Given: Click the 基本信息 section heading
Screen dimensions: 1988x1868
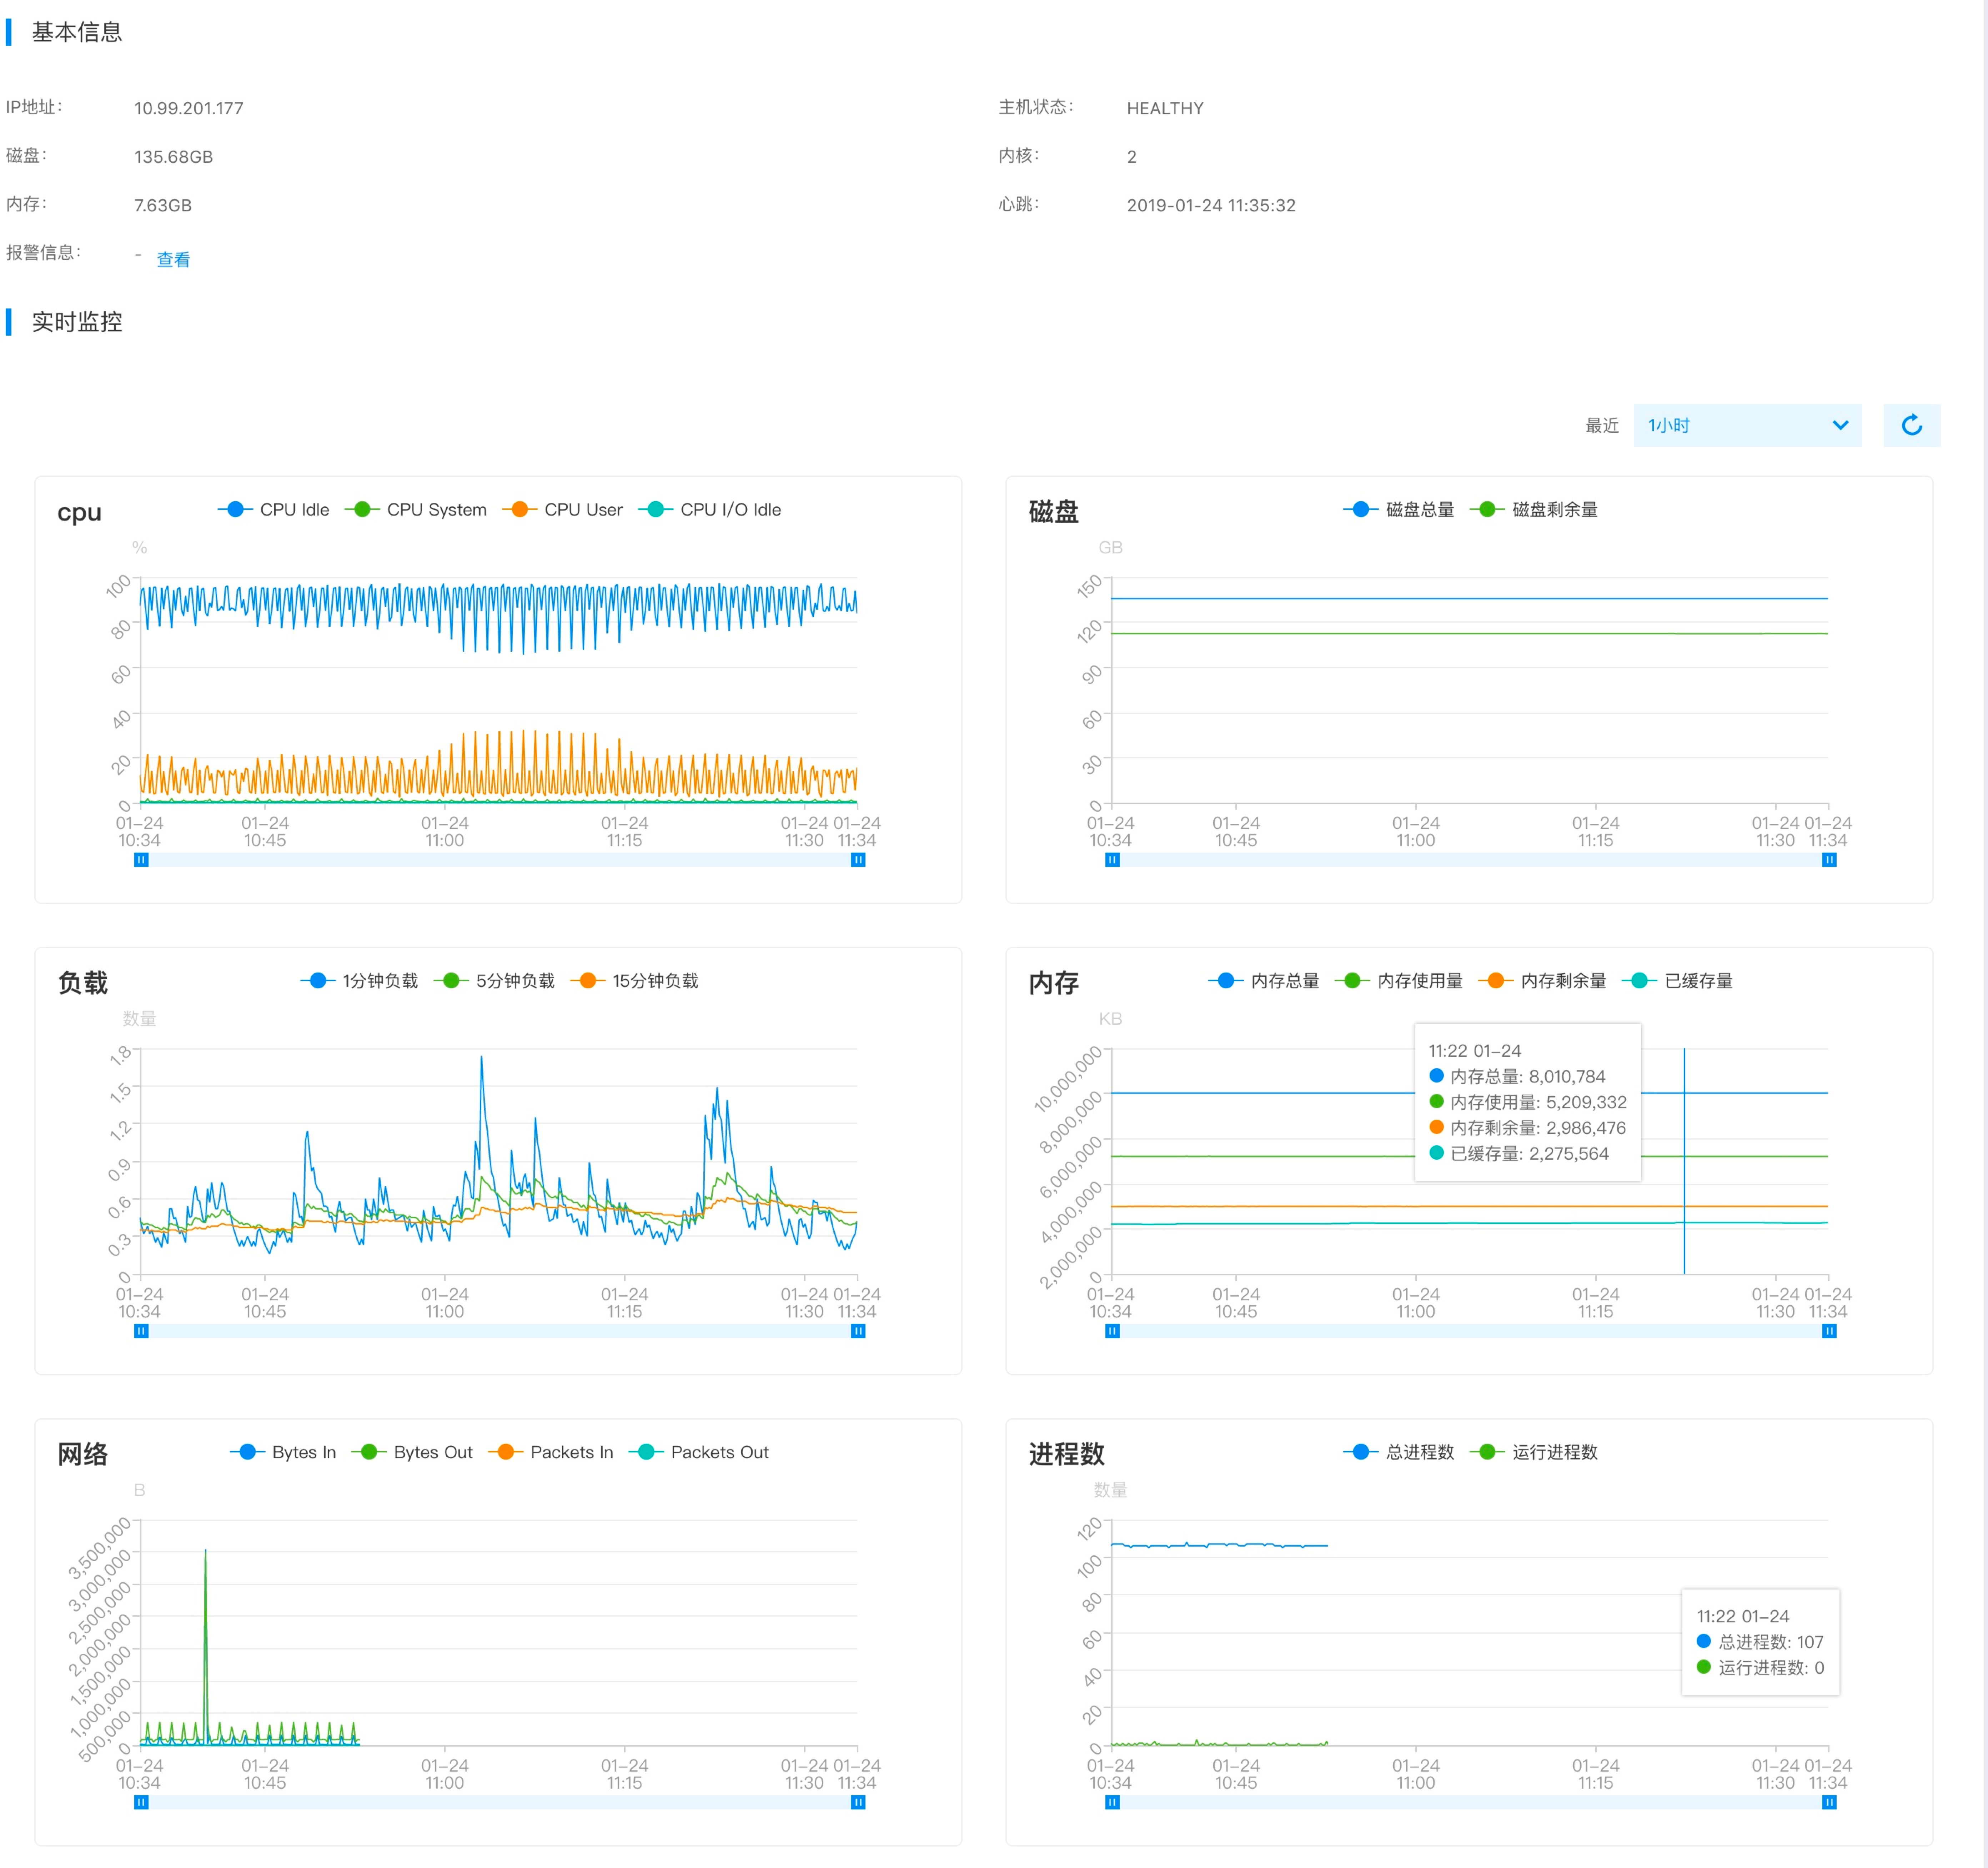Looking at the screenshot, I should pos(77,32).
